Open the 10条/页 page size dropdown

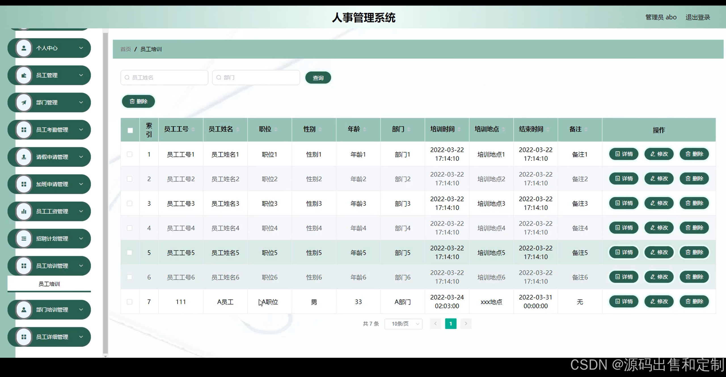403,324
